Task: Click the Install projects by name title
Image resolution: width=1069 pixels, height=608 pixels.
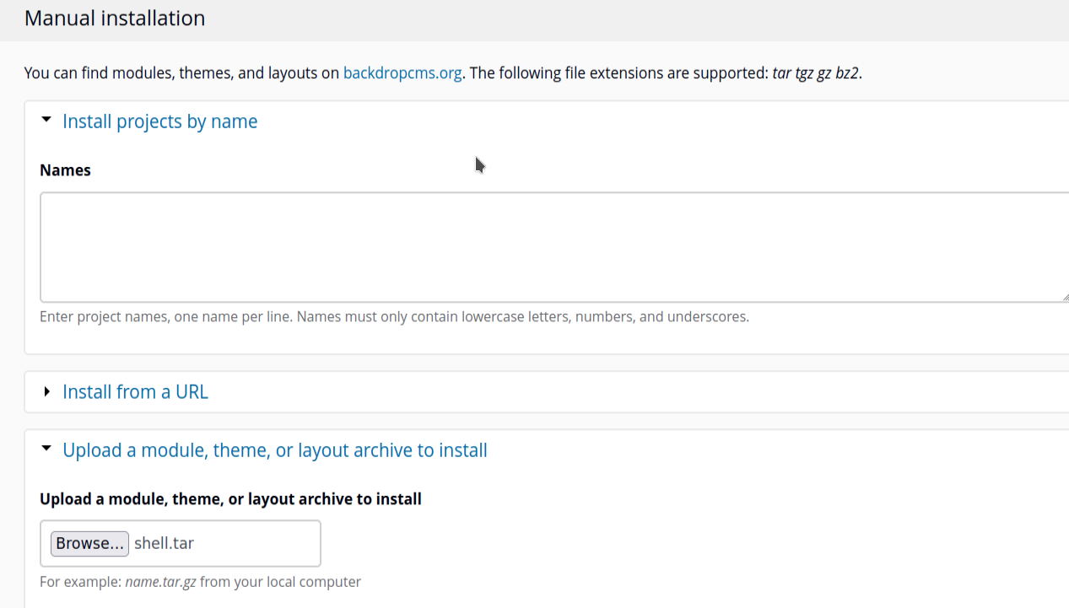Action: click(159, 121)
